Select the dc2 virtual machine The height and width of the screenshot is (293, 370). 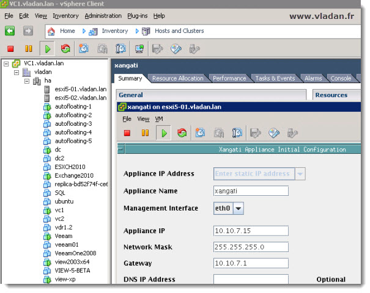click(59, 158)
